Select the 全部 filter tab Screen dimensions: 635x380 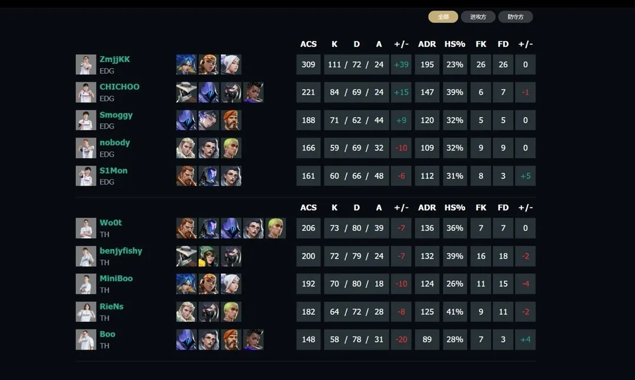[443, 16]
